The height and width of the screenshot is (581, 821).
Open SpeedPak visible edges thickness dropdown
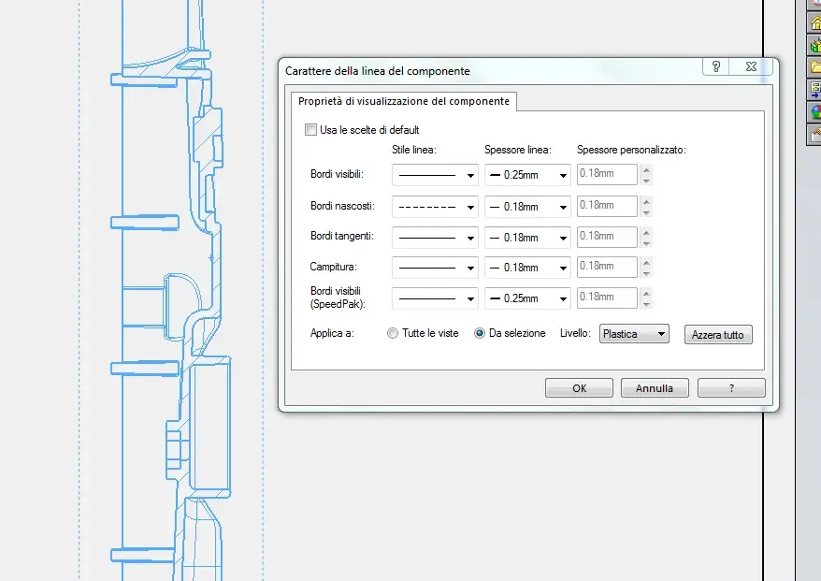coord(527,299)
